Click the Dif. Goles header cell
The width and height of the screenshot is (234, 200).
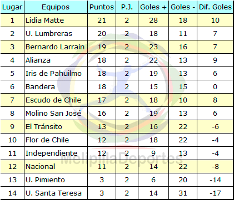tap(215, 7)
